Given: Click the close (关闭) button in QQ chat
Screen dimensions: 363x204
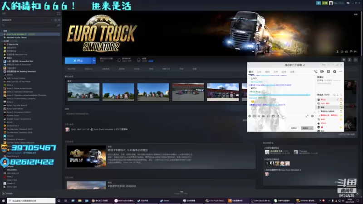Looking at the screenshot, I should 294,128.
